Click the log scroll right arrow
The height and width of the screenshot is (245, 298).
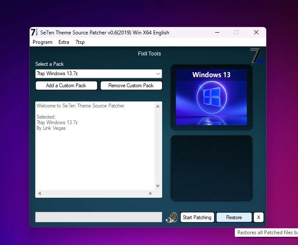click(151, 193)
